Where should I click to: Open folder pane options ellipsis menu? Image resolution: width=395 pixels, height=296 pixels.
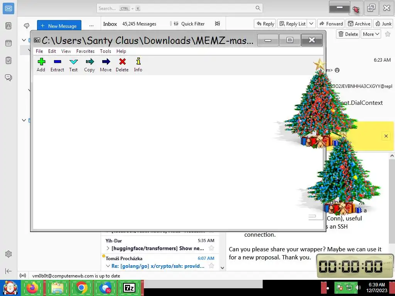click(x=91, y=26)
